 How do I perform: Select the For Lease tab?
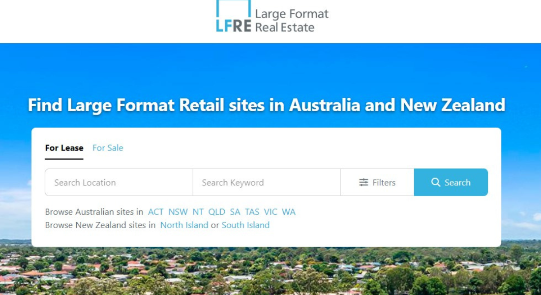(x=64, y=148)
